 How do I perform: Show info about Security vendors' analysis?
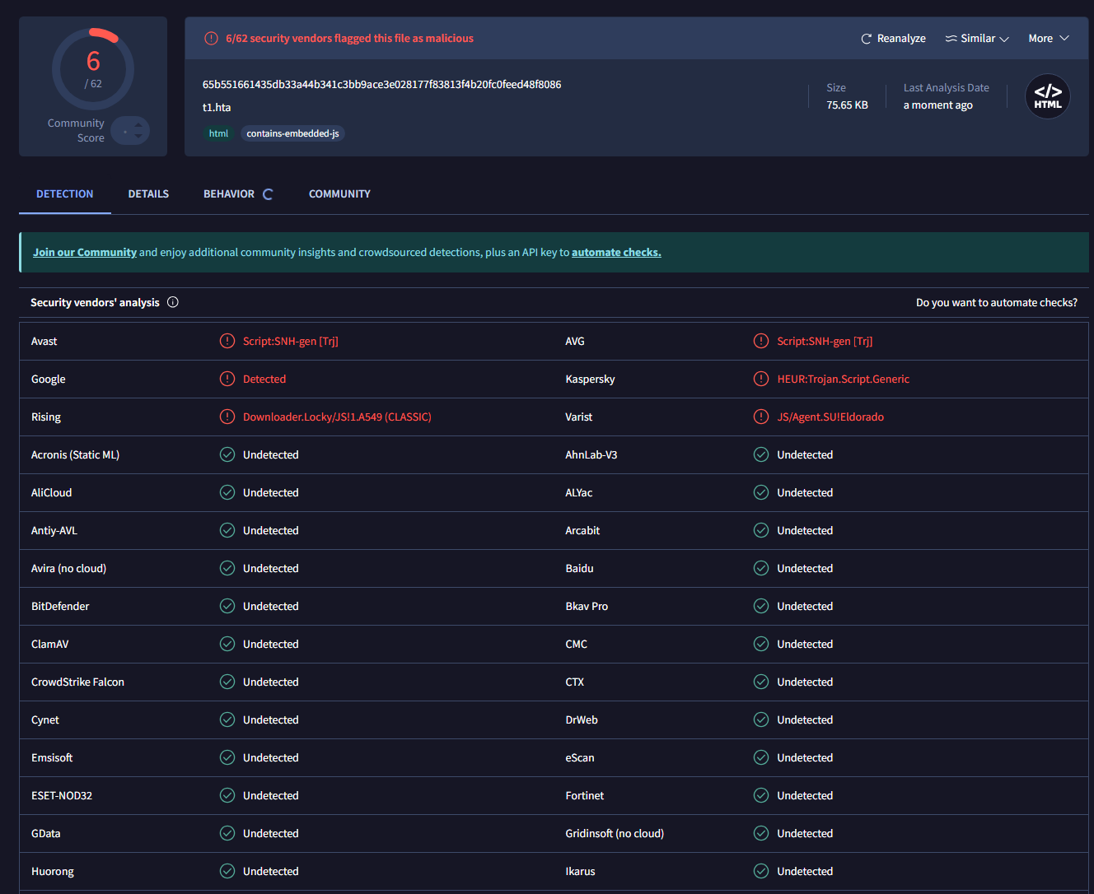(173, 302)
